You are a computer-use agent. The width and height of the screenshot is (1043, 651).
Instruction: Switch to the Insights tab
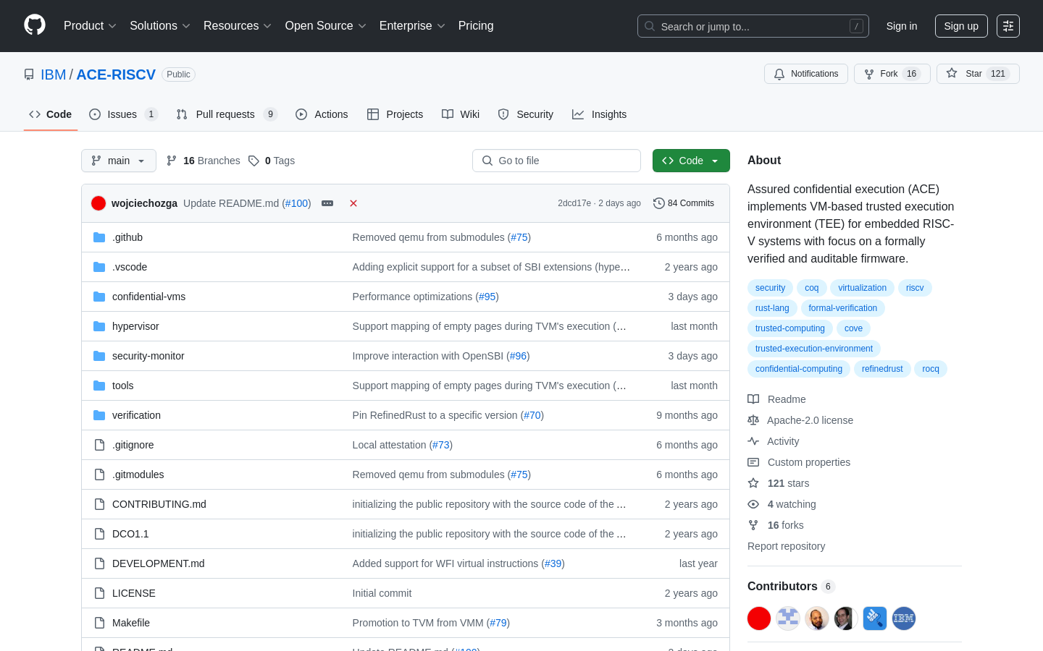[599, 114]
